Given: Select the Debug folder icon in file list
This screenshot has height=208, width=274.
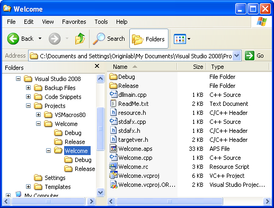Looking at the screenshot, I should click(x=113, y=77).
